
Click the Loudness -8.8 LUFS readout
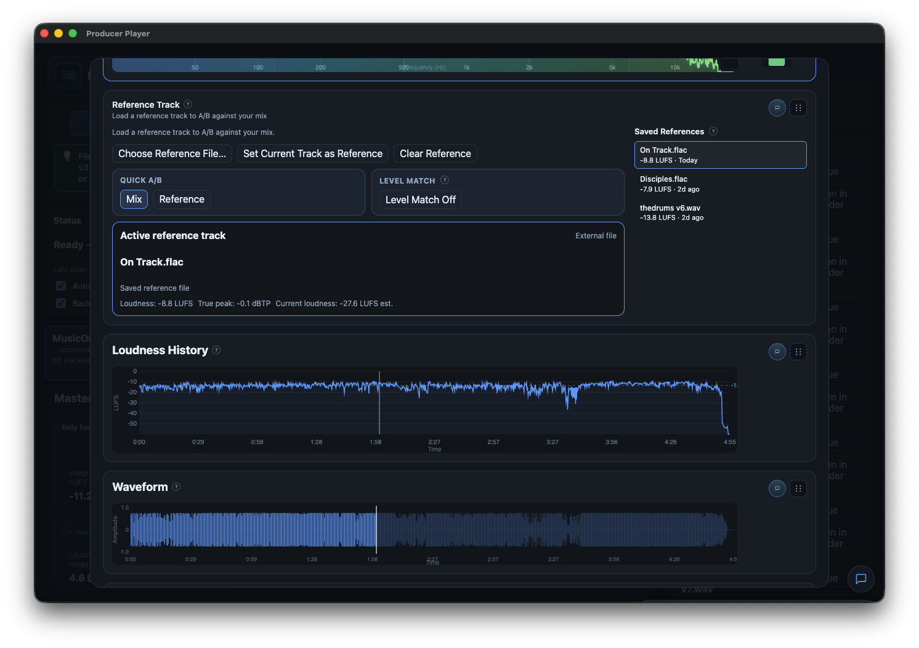(156, 304)
